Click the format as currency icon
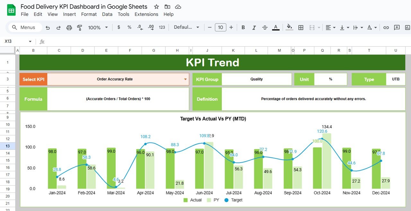The height and width of the screenshot is (211, 411). tap(119, 28)
